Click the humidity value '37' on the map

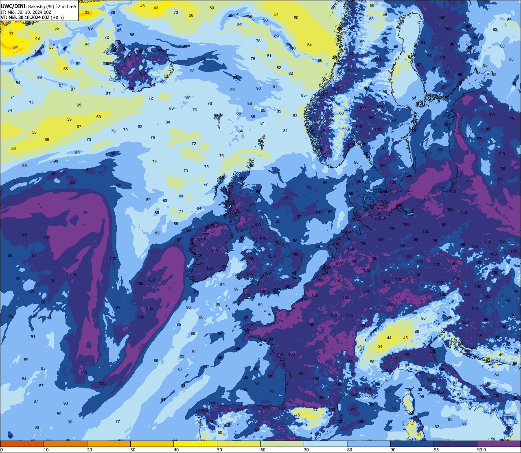[x=11, y=34]
